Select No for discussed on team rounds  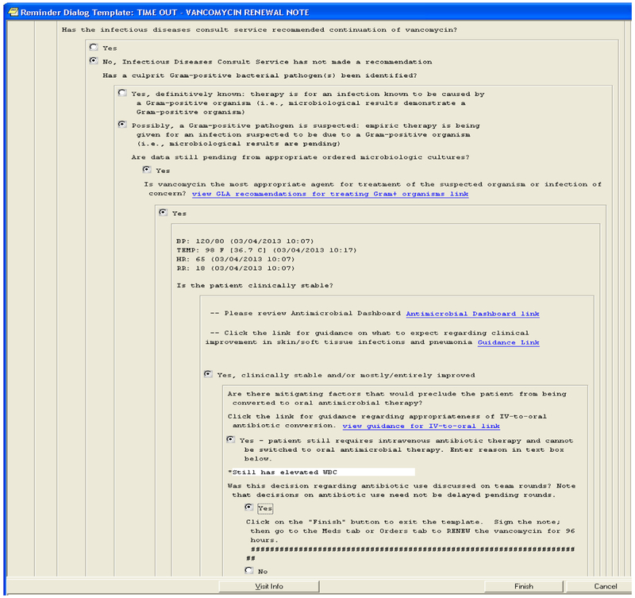tap(250, 570)
